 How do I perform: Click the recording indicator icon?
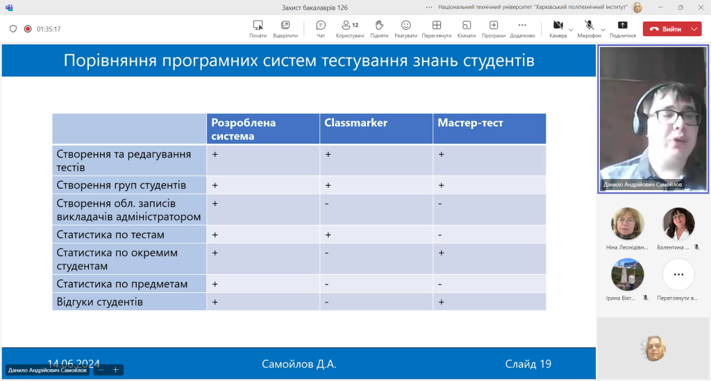28,29
